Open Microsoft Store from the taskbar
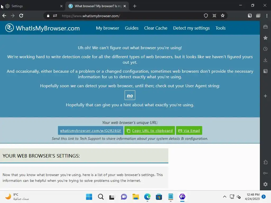Viewport: 271px width, 203px height. (x=159, y=197)
